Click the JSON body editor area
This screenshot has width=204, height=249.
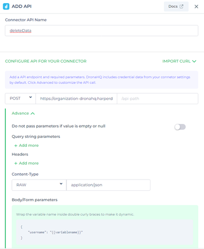coord(104,232)
